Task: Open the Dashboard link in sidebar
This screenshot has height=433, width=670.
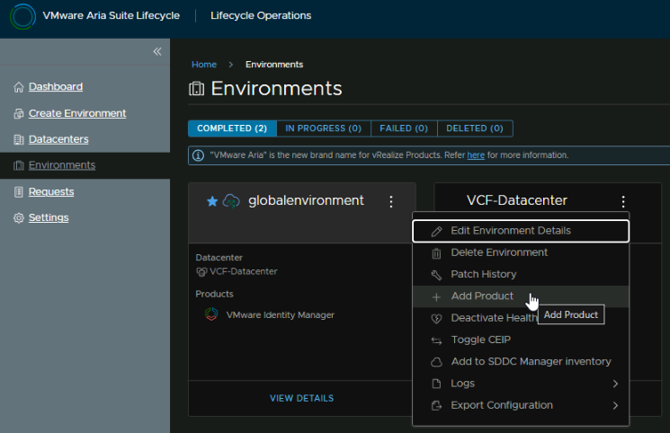Action: tap(56, 86)
